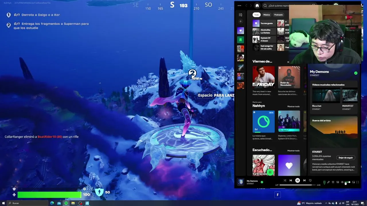Select the Todo filter chip
Viewport: 367px width, 206px height.
click(256, 15)
